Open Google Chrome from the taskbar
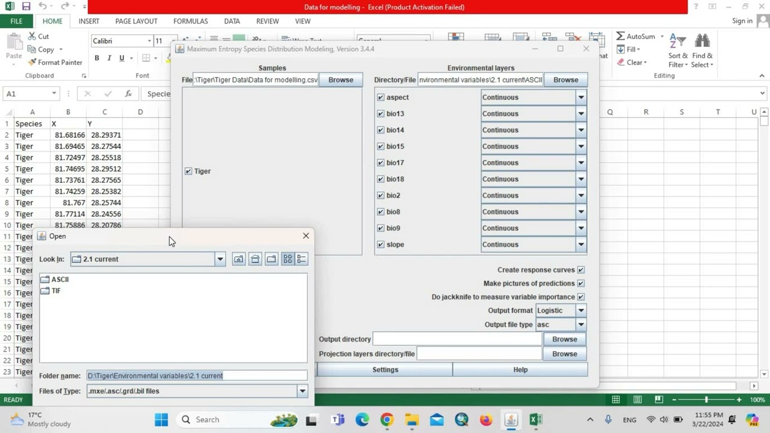This screenshot has height=433, width=770. point(387,420)
